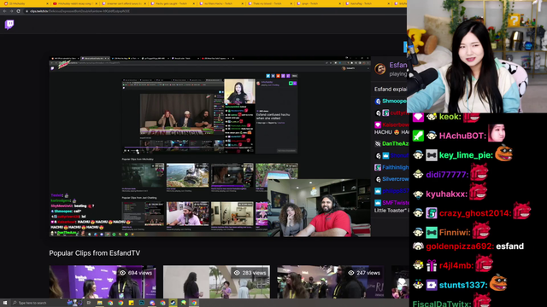Viewport: 547px width, 307px height.
Task: Open the popular clip with 247 views
Action: point(331,282)
